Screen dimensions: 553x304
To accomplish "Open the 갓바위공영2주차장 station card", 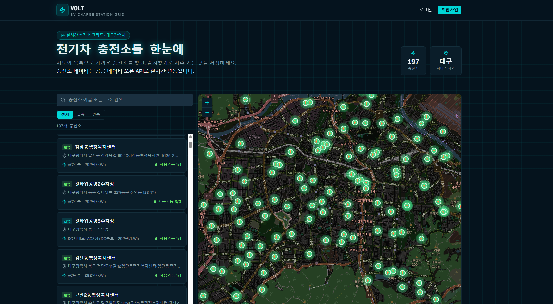I will (121, 193).
